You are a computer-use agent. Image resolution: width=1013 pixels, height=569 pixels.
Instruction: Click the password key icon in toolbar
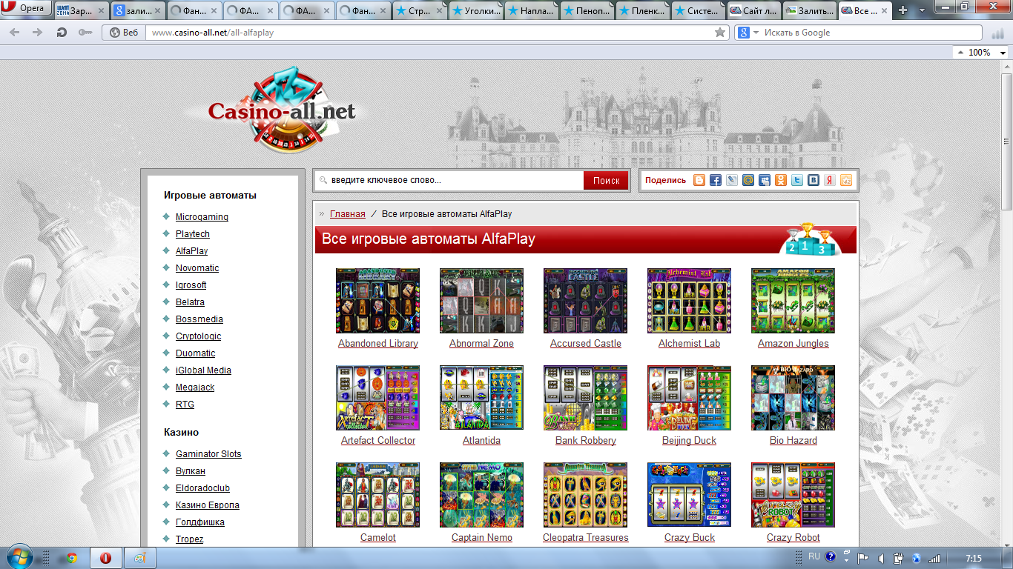pos(85,33)
